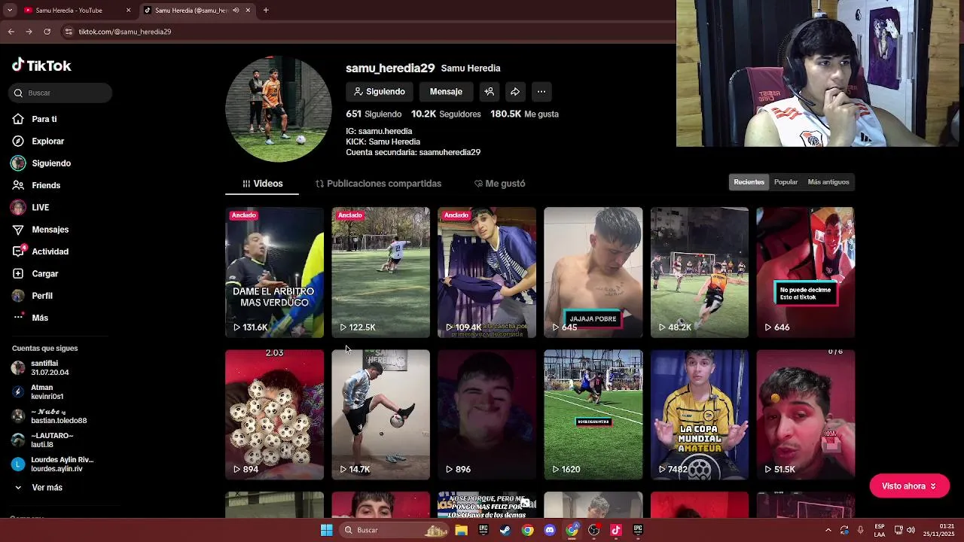This screenshot has width=964, height=542.
Task: Open the three-dot profile options menu
Action: click(x=541, y=92)
